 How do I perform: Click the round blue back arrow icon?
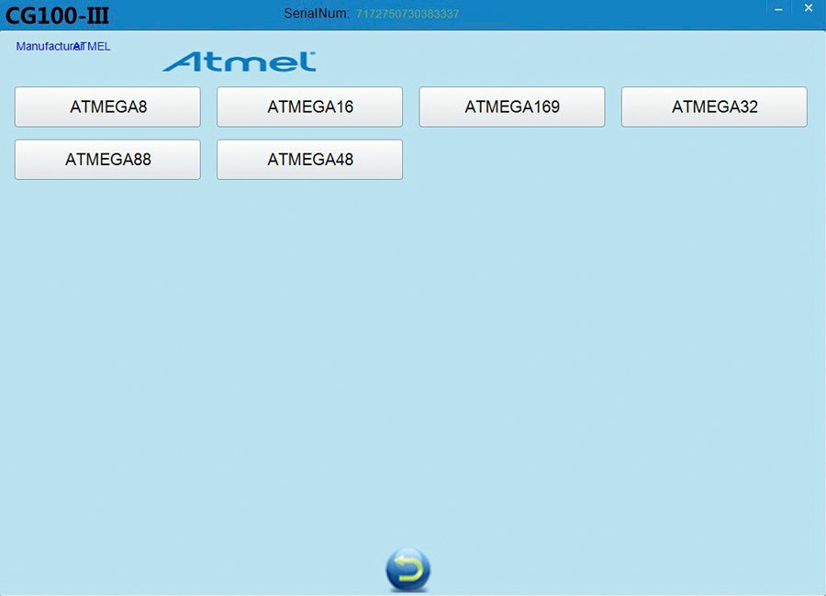[x=407, y=569]
